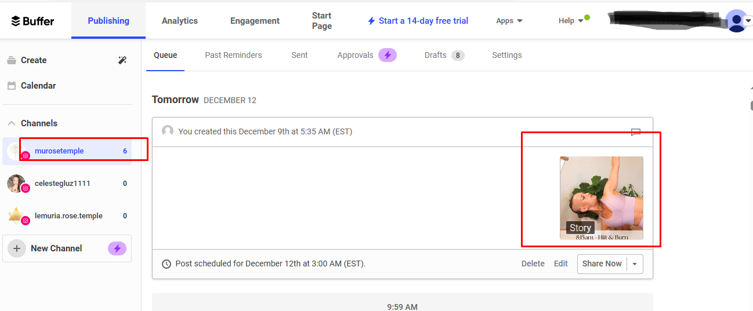Click 'Post scheduled for December 12th' text
This screenshot has width=753, height=311.
(270, 264)
